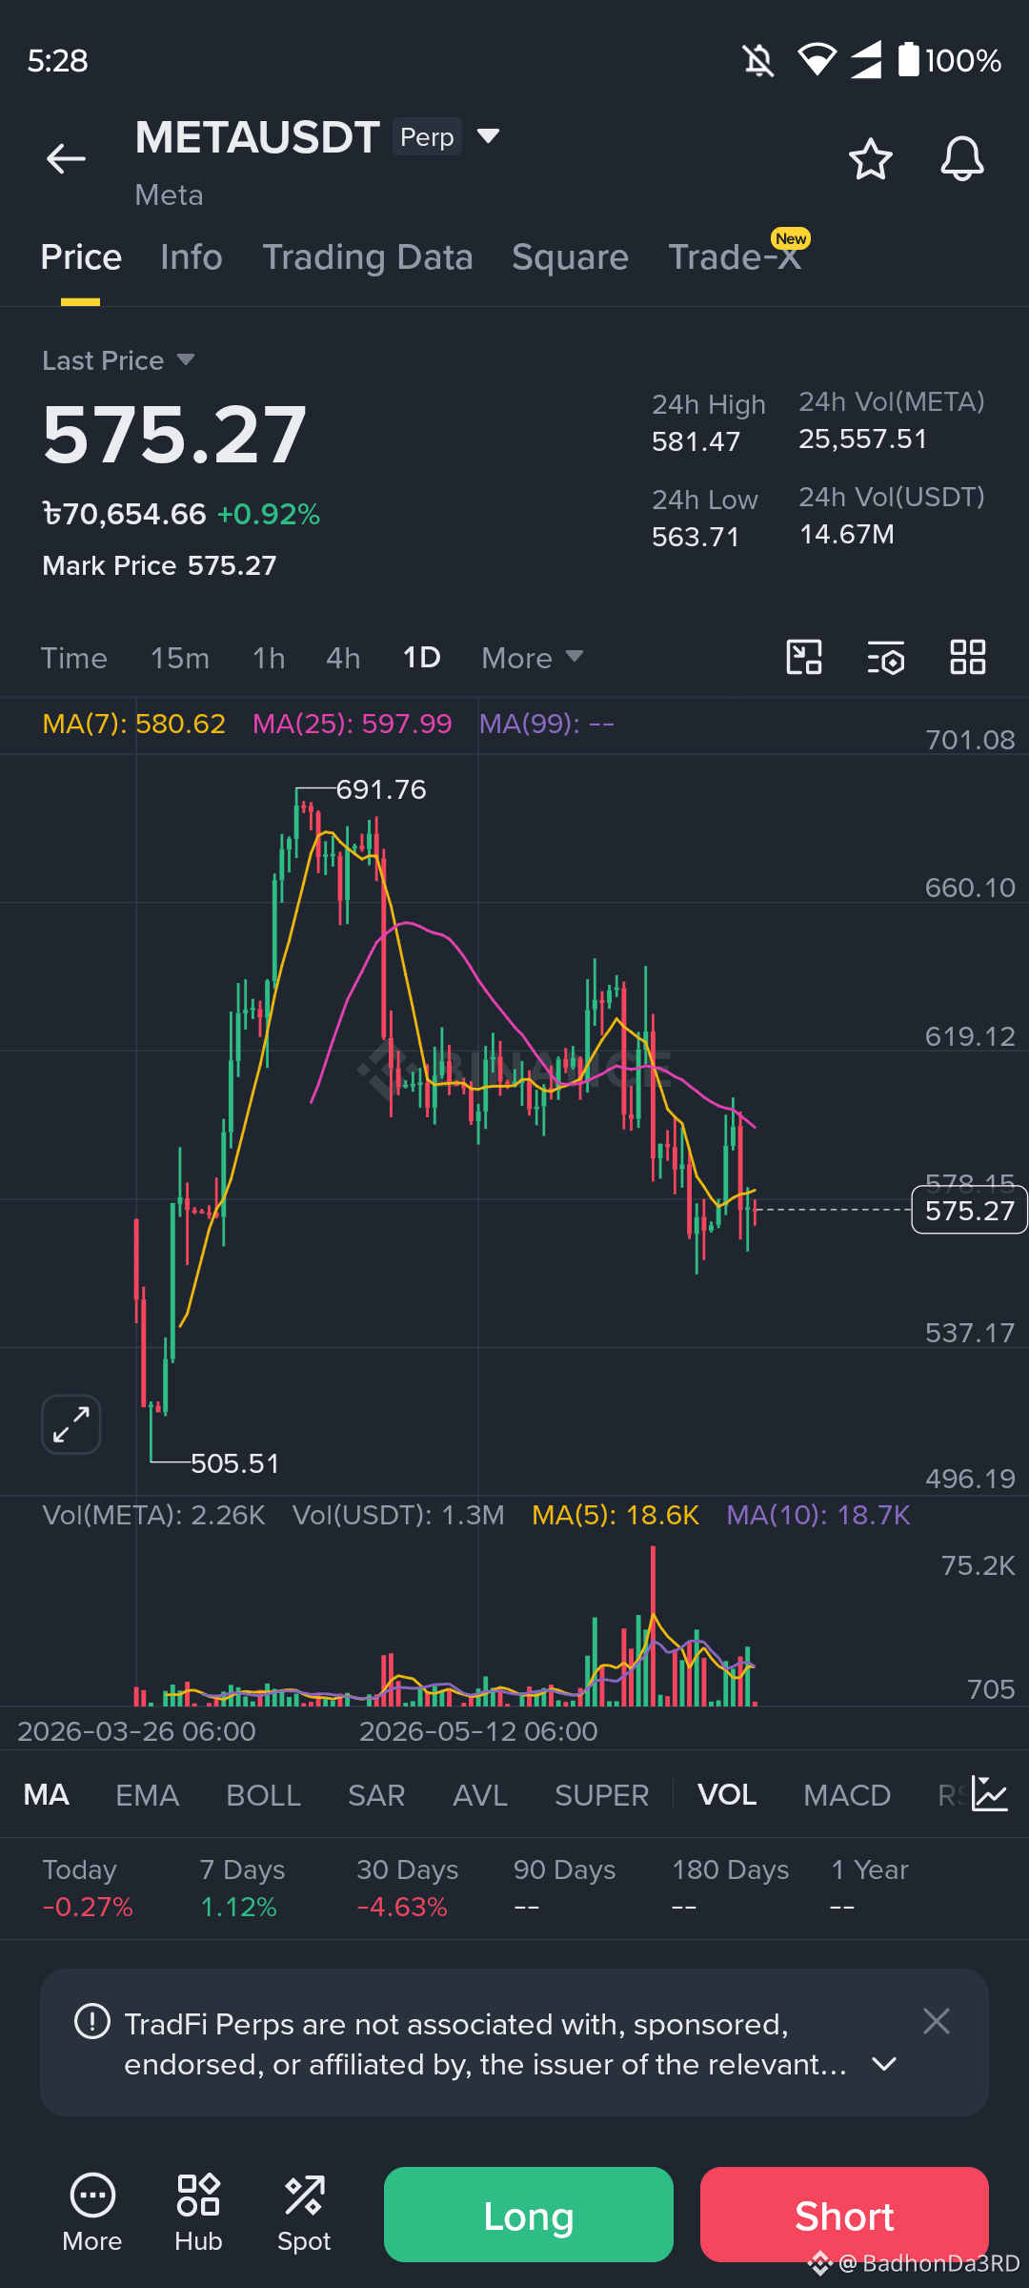Toggle the SUPER indicator
This screenshot has height=2288, width=1029.
click(602, 1795)
